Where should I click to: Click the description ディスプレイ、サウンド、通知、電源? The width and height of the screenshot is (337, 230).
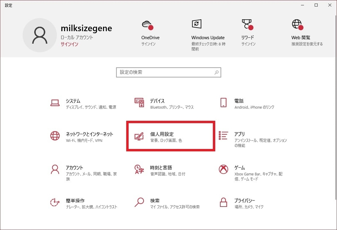pos(91,107)
